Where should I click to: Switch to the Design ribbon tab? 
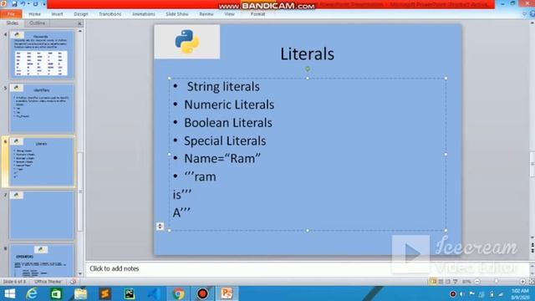click(x=81, y=14)
